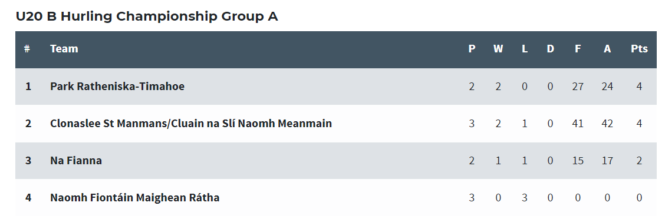Click the U20 B Hurling Championship Group A heading

[x=147, y=16]
